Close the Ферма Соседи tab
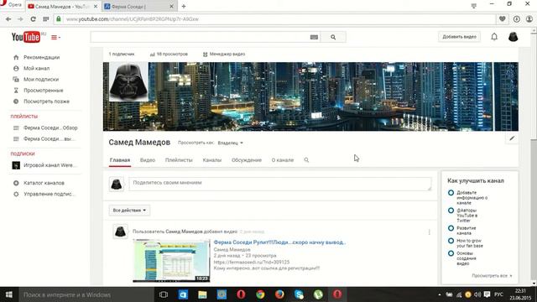Viewport: 537px width, 302px height. click(171, 6)
